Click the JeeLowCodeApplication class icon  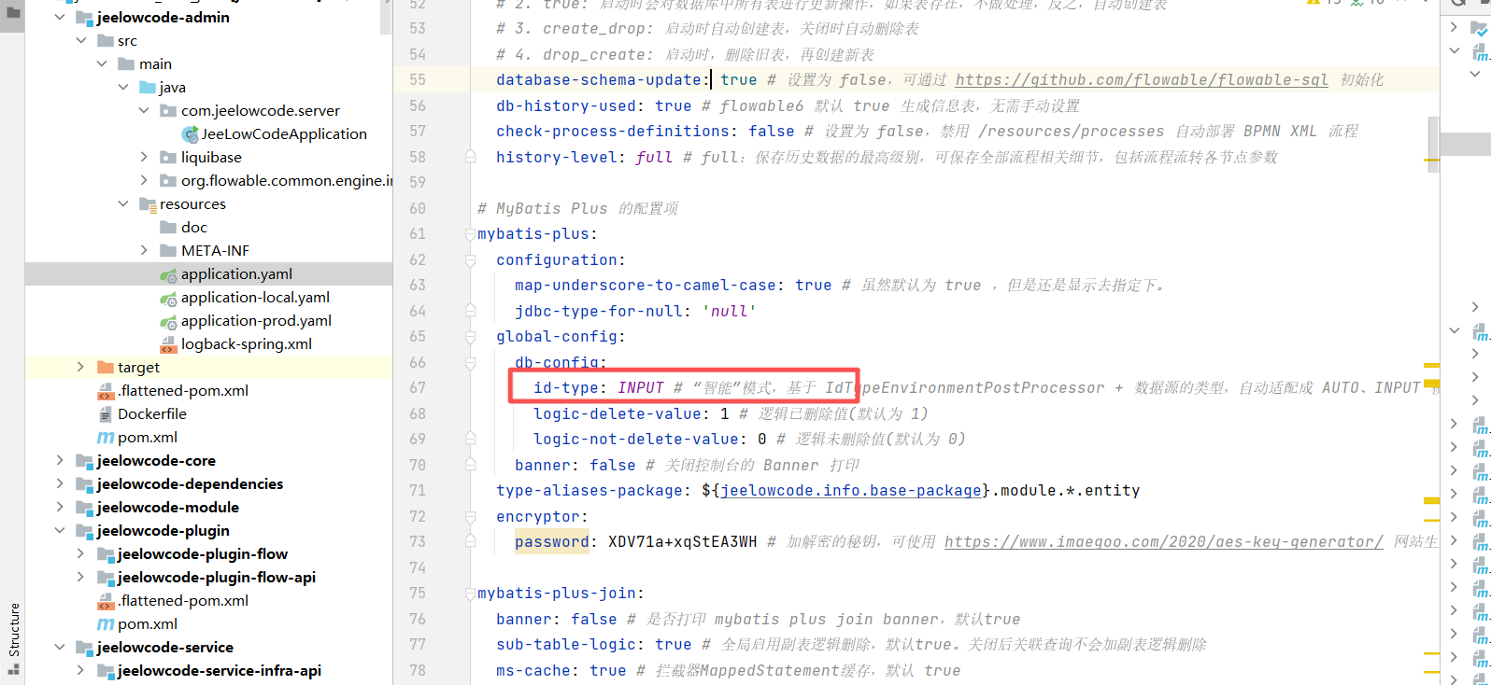click(x=190, y=134)
